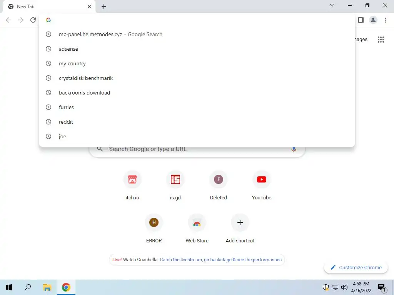Open the YouTube shortcut
Screen dimensions: 394x295
(262, 185)
